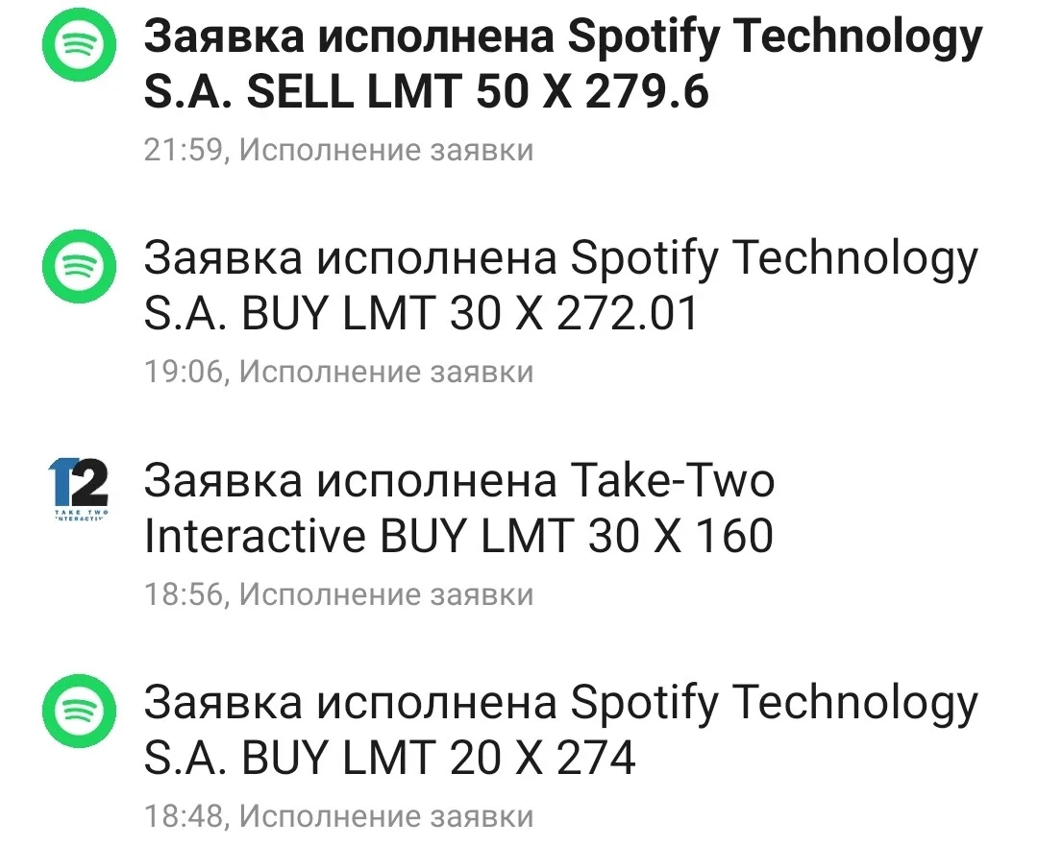Image resolution: width=1038 pixels, height=846 pixels.
Task: Click 'Исполнение заявки' label after 18:48
Action: pyautogui.click(x=386, y=816)
